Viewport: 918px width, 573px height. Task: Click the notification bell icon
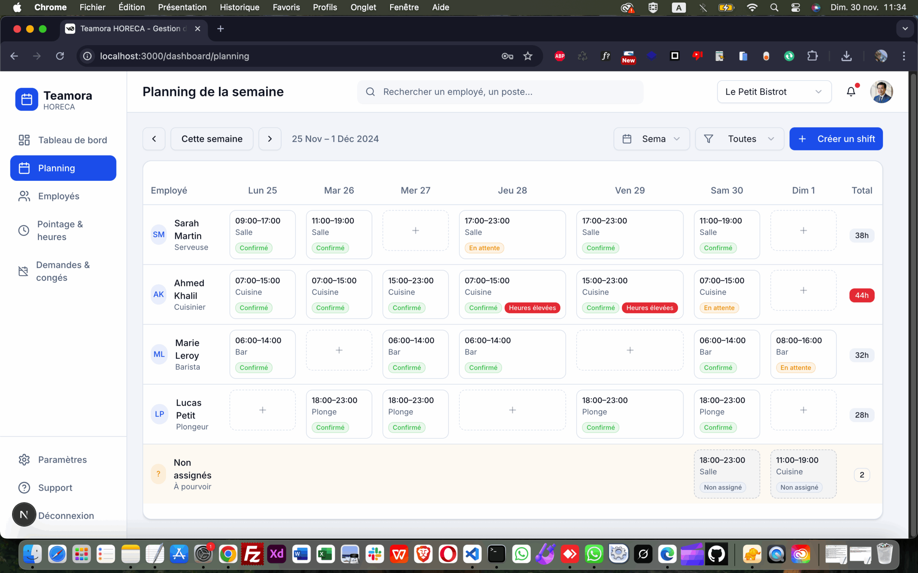[x=851, y=92]
